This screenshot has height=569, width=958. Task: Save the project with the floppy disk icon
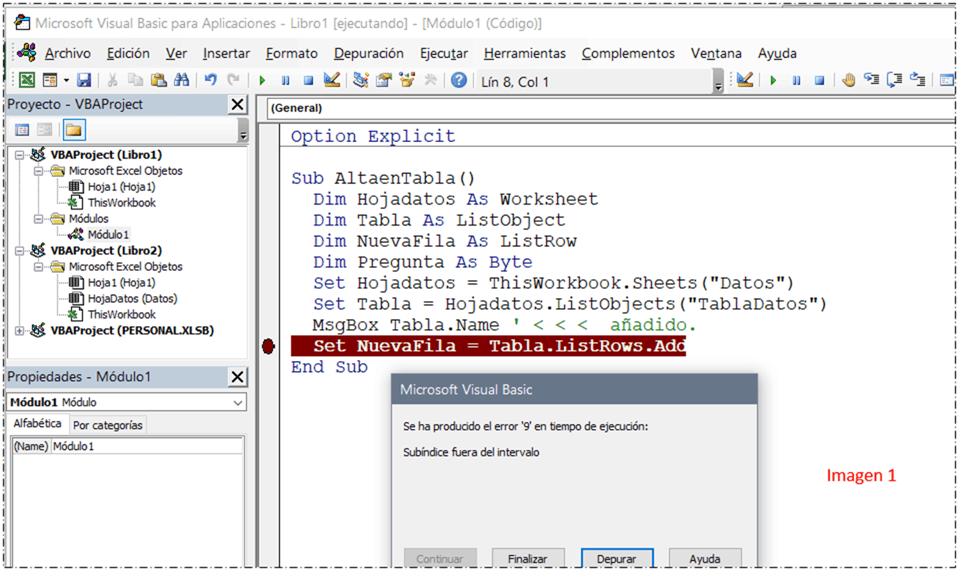[x=84, y=80]
